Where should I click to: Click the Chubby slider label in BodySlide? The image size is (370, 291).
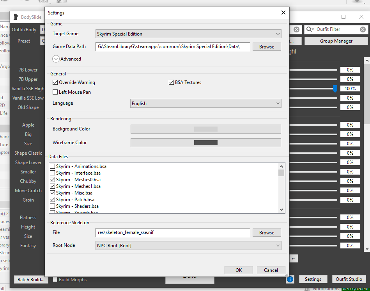(x=28, y=181)
